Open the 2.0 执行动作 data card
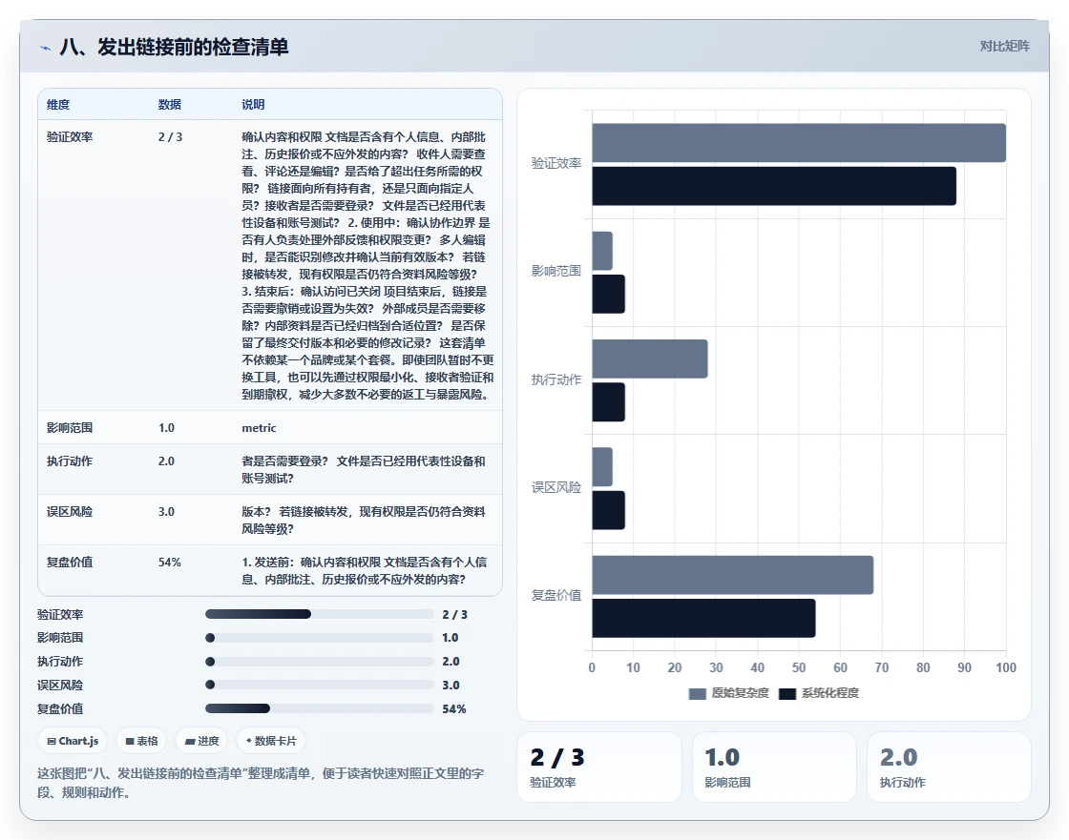Viewport: 1069px width, 840px height. point(949,768)
